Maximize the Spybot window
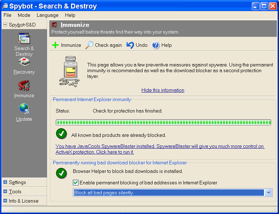This screenshot has width=279, height=214. pyautogui.click(x=264, y=6)
